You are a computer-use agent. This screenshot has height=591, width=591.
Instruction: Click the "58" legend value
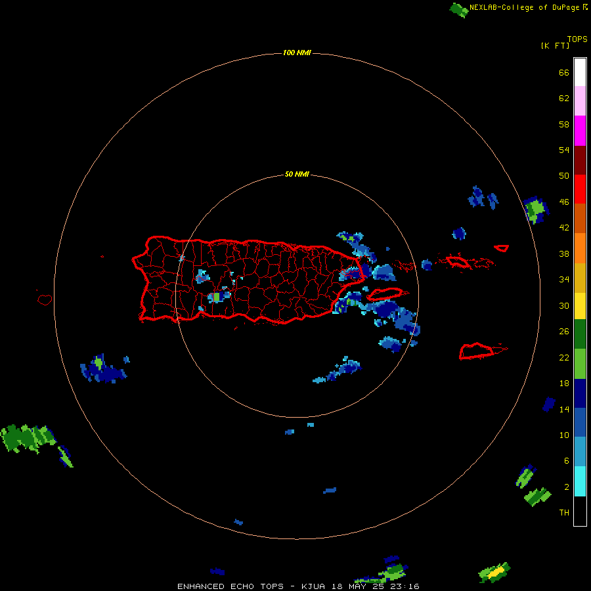coord(564,124)
